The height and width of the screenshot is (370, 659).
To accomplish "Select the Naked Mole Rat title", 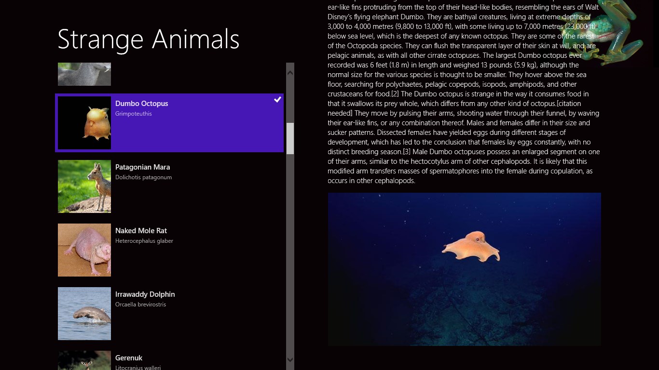I will pos(141,231).
